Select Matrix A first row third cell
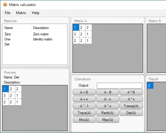The width and height of the screenshot is (166, 133). click(x=89, y=28)
